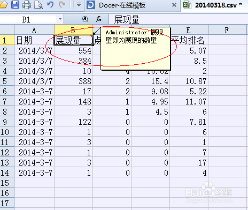Click cell E3 with value 8.5
The height and width of the screenshot is (210, 248).
click(189, 60)
